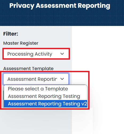This screenshot has height=134, width=124.
Task: Click the green button edge beside the option list
Action: [x=3, y=95]
